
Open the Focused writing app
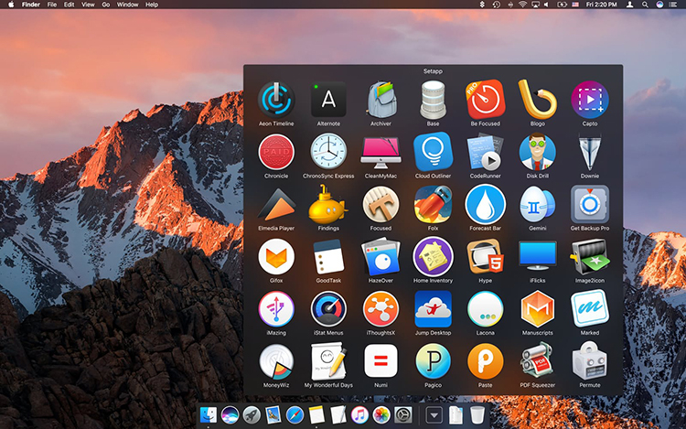381,204
